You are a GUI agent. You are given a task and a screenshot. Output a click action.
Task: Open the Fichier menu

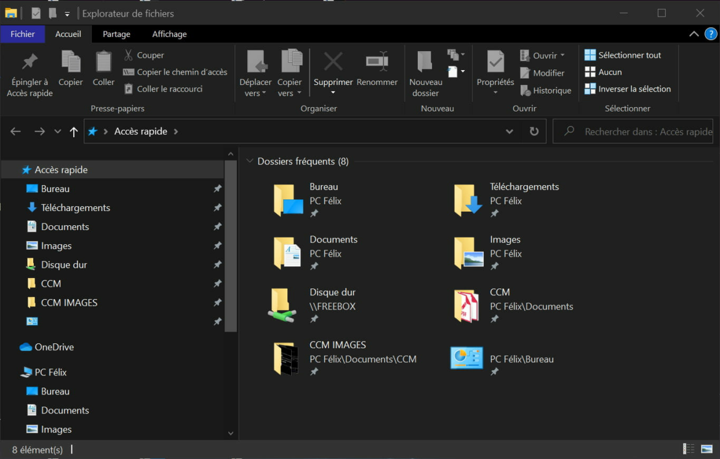(x=23, y=34)
